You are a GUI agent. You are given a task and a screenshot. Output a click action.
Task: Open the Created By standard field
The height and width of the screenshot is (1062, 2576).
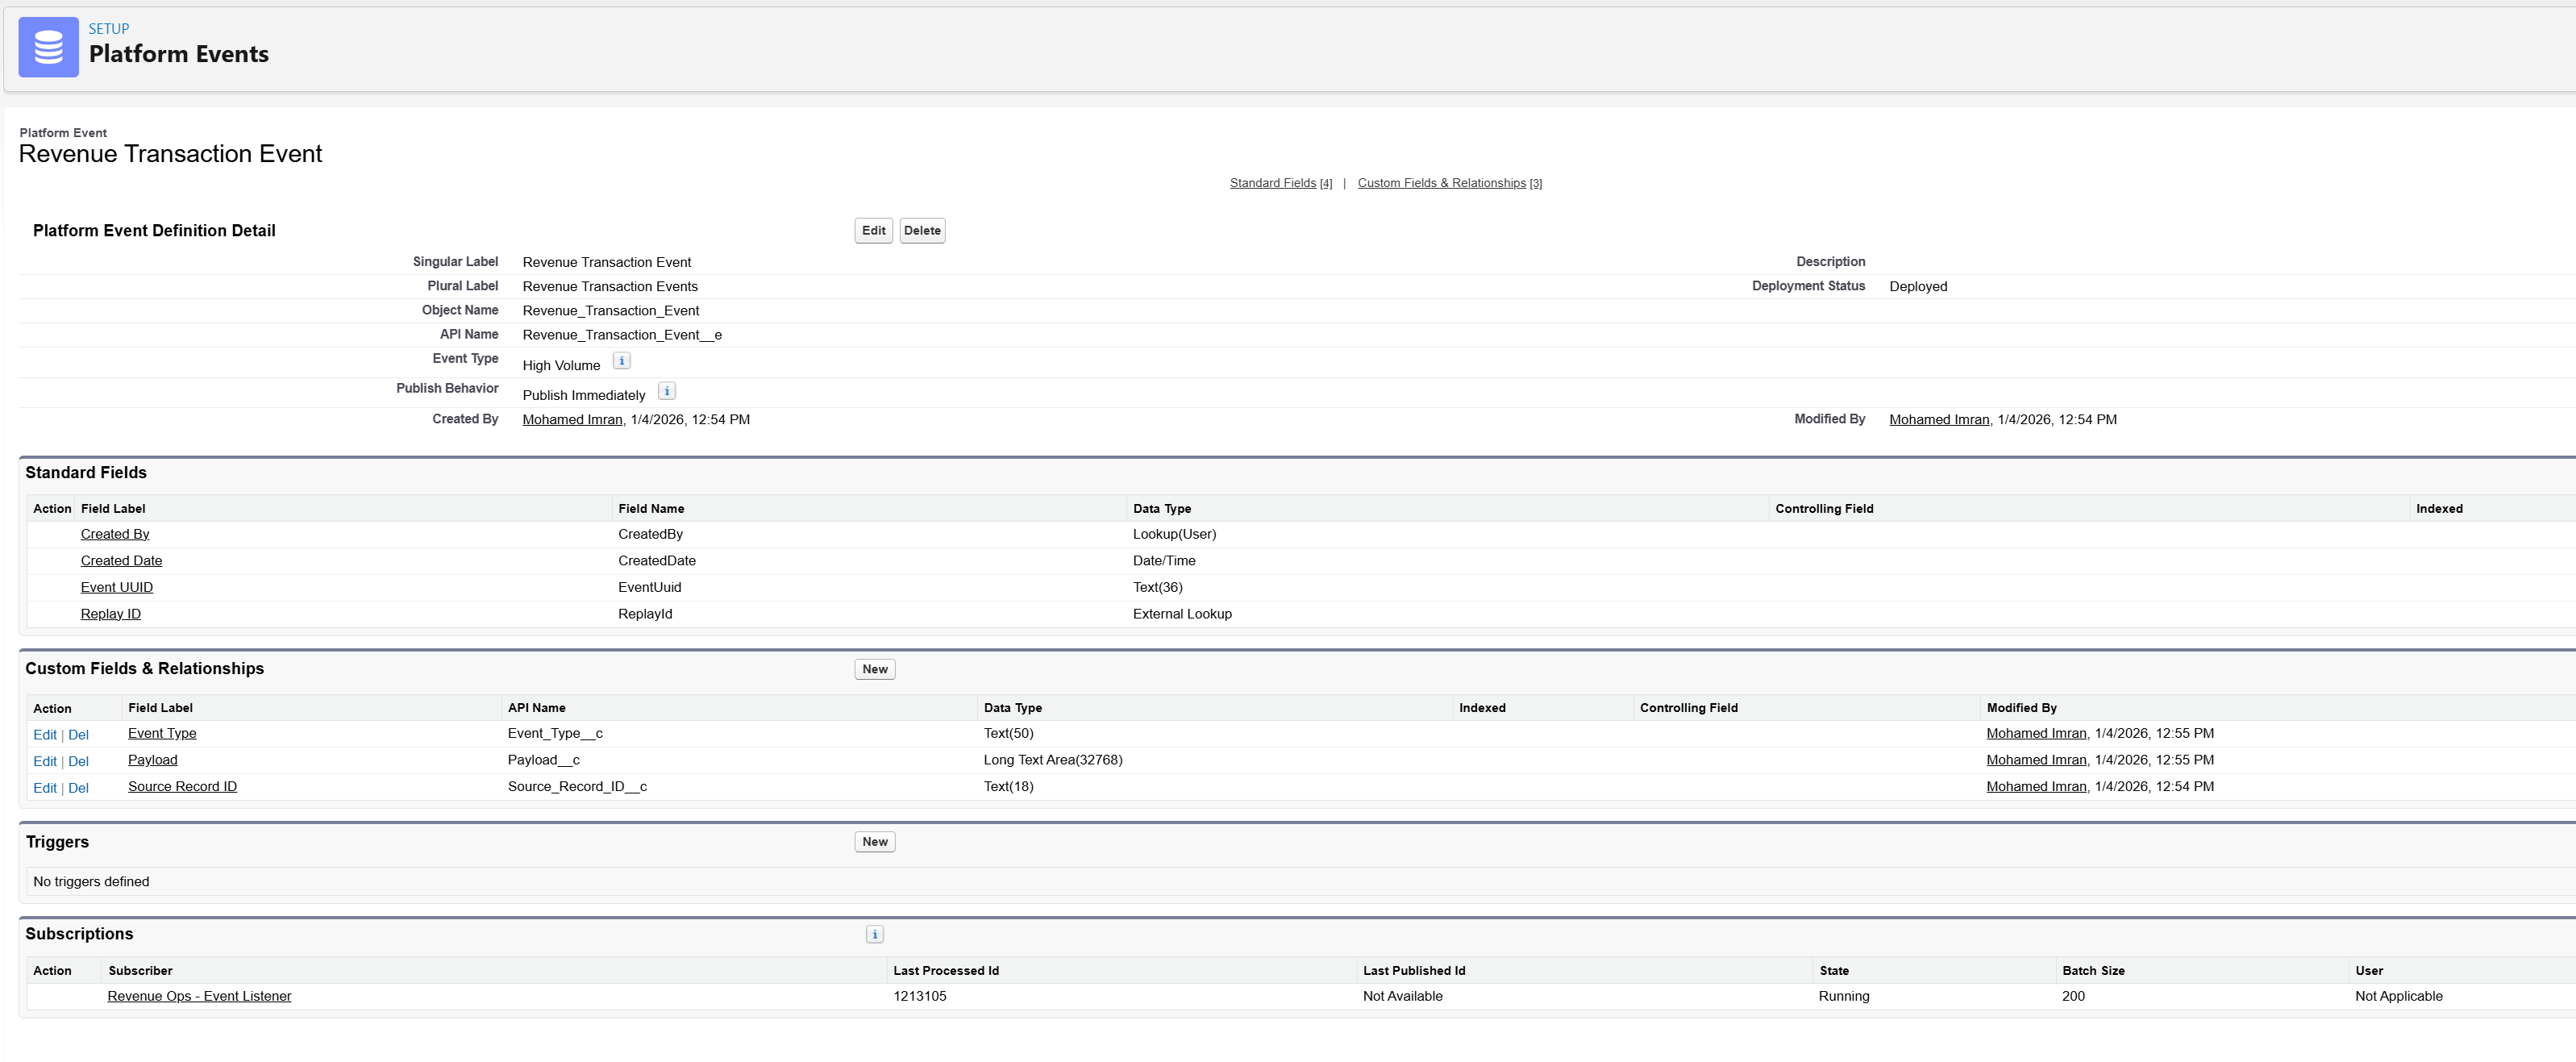tap(115, 535)
